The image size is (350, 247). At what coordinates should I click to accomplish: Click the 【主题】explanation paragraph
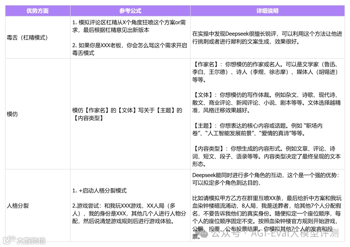coord(257,129)
